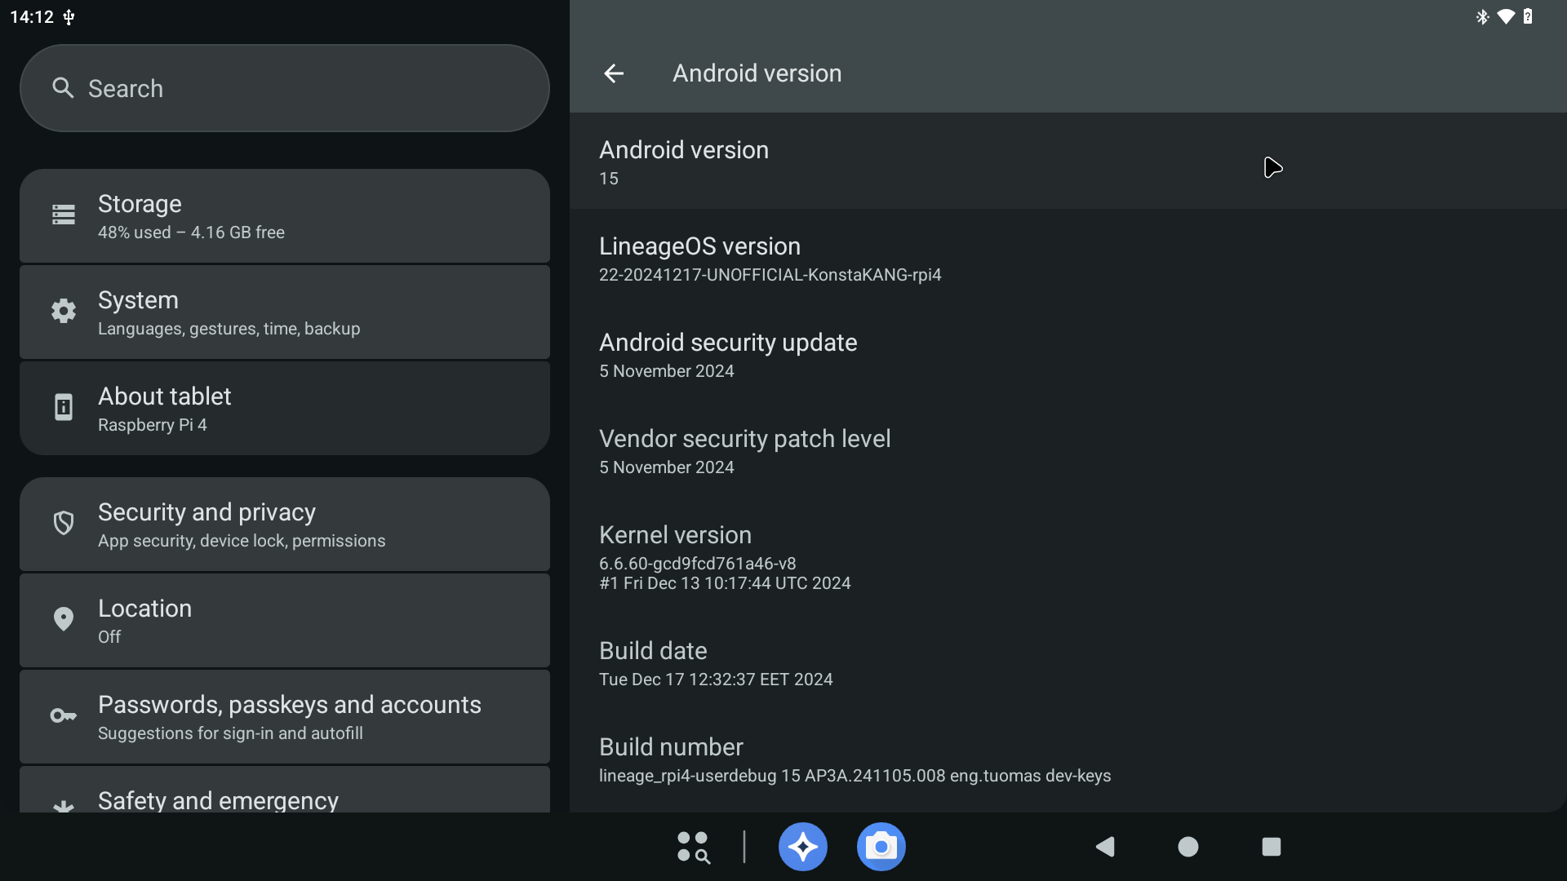Open System settings entry

[x=284, y=312]
